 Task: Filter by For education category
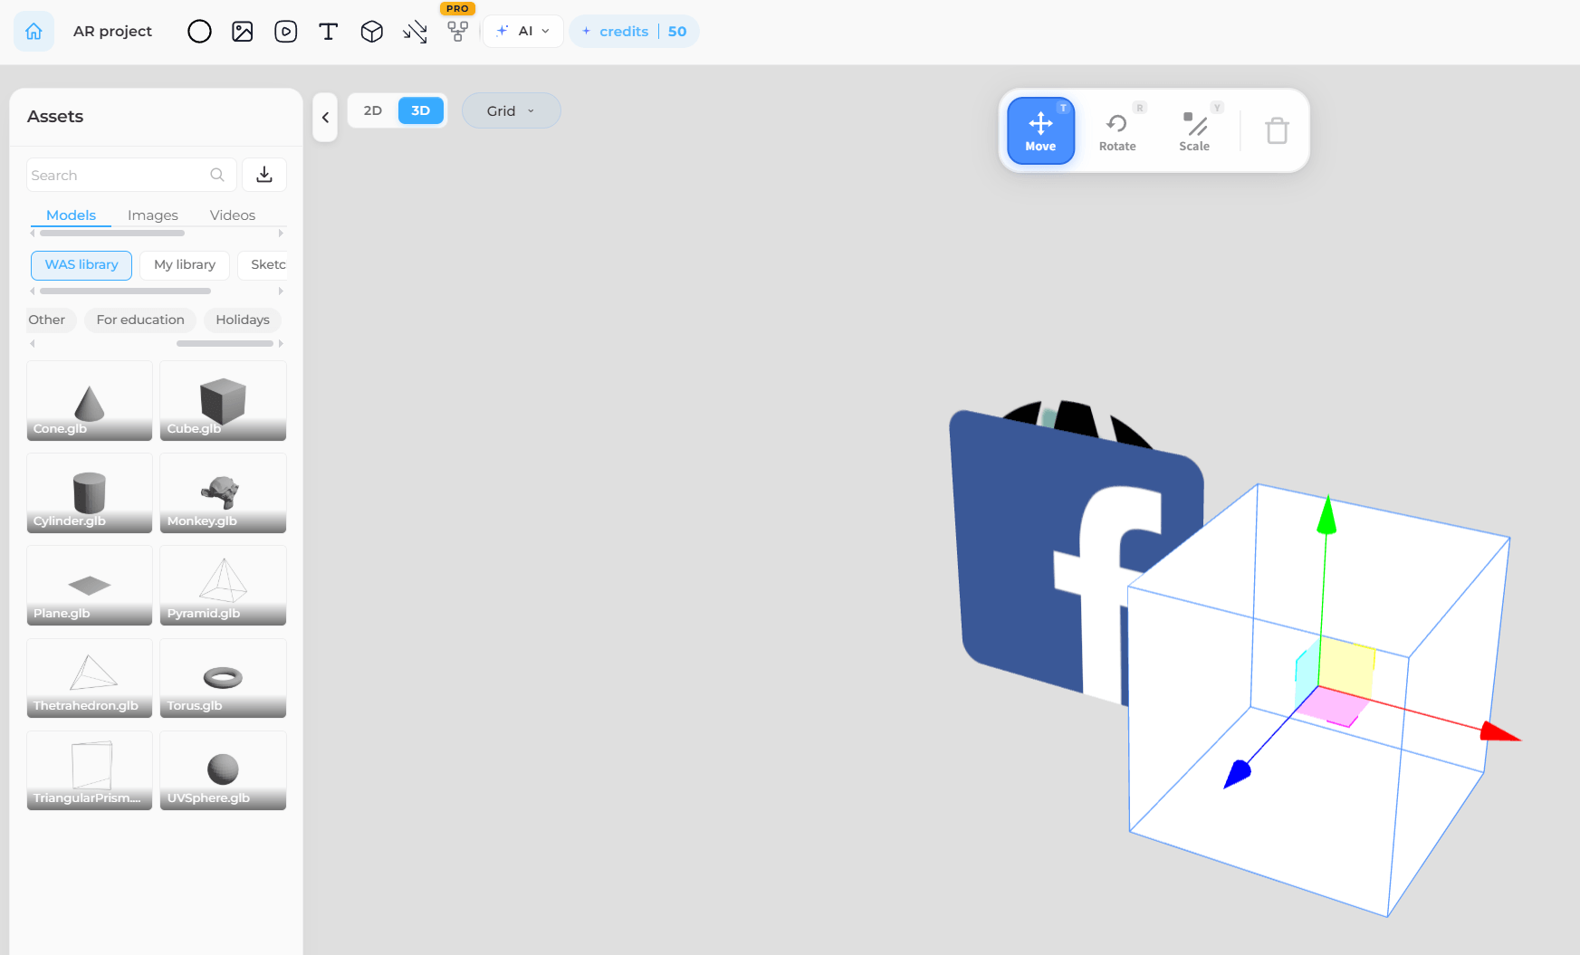pyautogui.click(x=140, y=320)
